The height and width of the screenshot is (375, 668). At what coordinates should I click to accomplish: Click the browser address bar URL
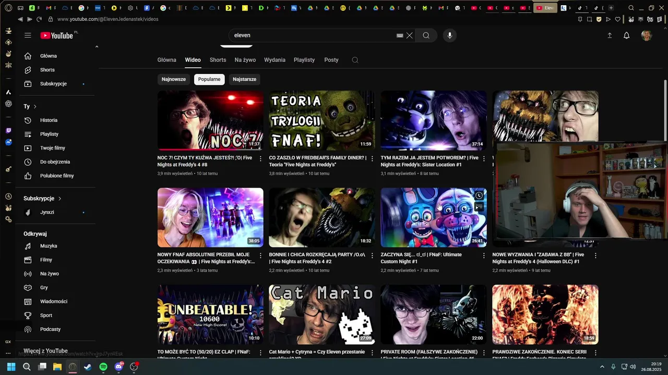[x=108, y=19]
